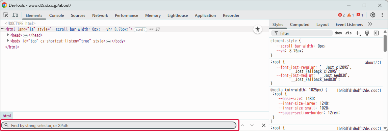This screenshot has height=131, width=388.
Task: Toggle the .cls class editor
Action: click(348, 33)
